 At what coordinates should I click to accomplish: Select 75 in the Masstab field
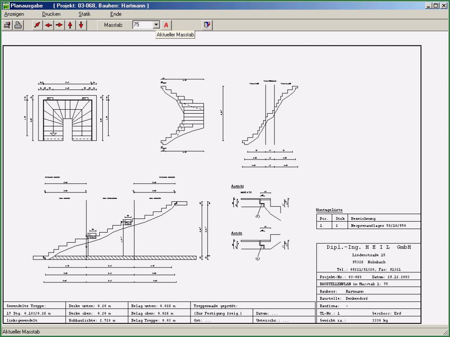[x=137, y=25]
